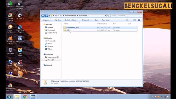Expand subfolders after DATA (D:) breadcrumb
Screen dimensions: 176x99
pyautogui.click(x=64, y=16)
